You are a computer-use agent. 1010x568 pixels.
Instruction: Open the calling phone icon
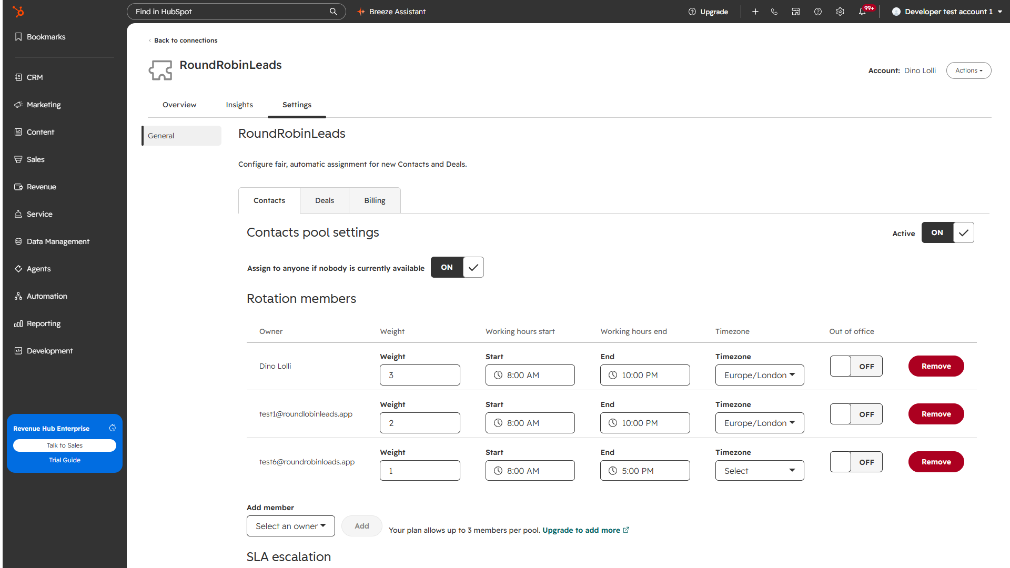point(774,12)
